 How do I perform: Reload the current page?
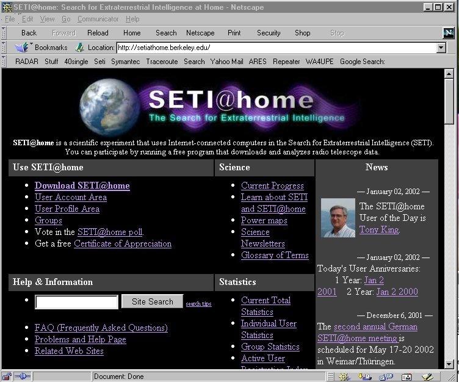[98, 33]
